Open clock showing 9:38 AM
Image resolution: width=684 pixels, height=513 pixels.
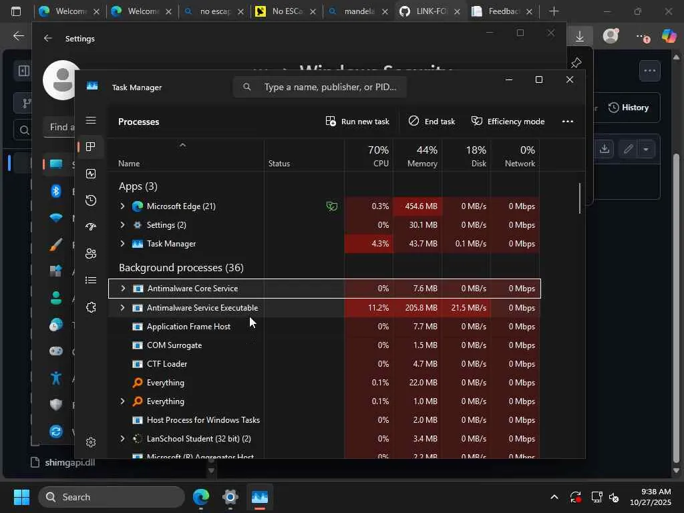[x=651, y=497]
